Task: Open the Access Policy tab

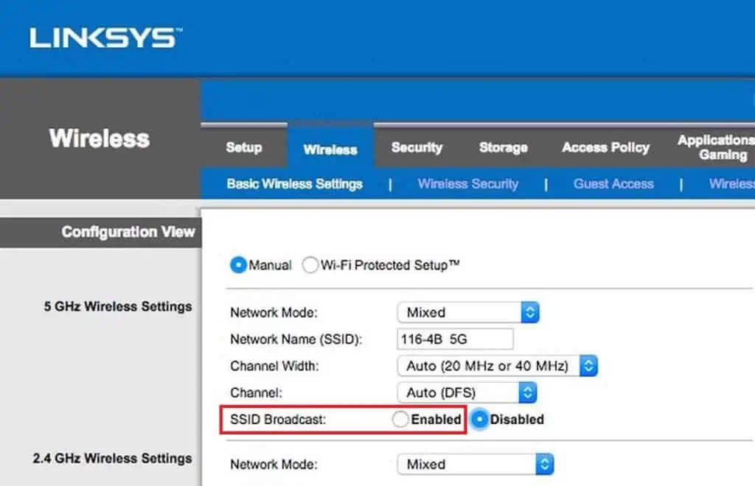Action: click(606, 147)
